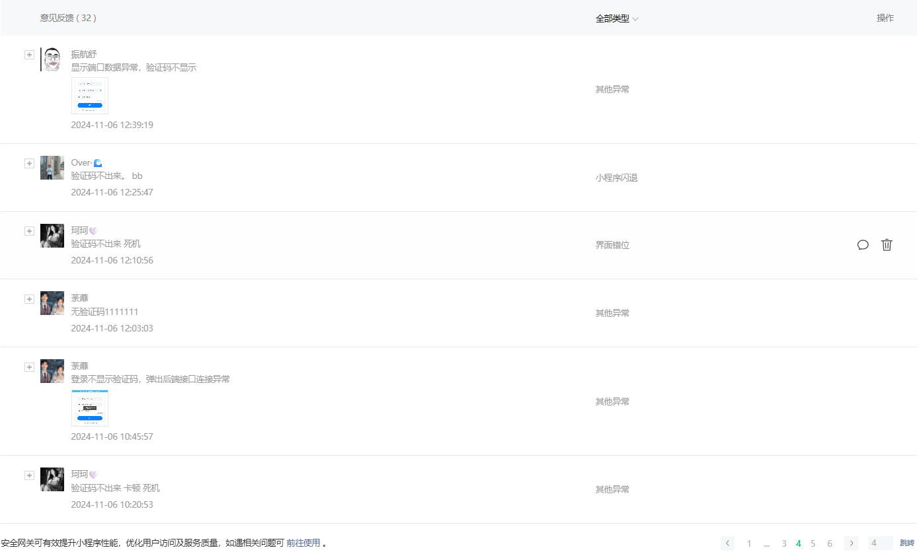Image resolution: width=923 pixels, height=554 pixels.
Task: Click the next page arrow in pagination
Action: click(x=852, y=543)
